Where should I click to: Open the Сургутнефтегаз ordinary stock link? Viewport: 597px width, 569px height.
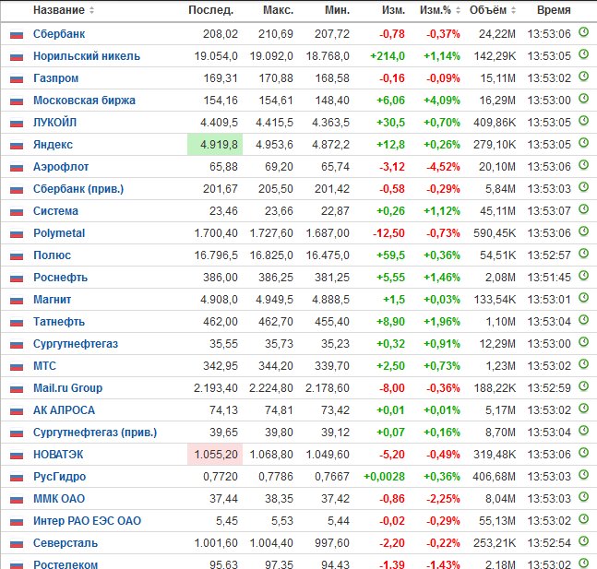(76, 344)
